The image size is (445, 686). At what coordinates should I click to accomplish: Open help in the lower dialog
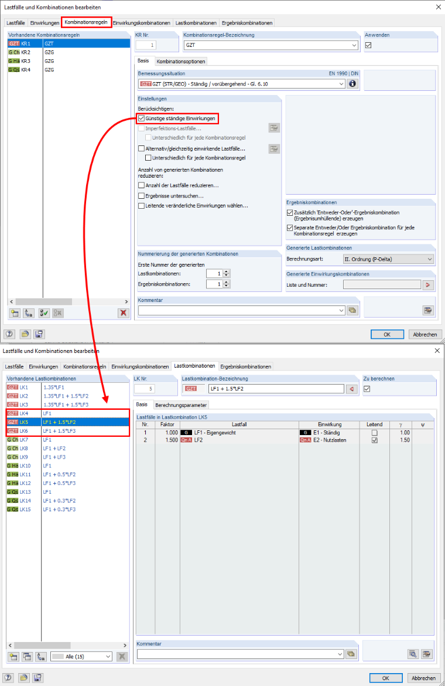tap(8, 678)
